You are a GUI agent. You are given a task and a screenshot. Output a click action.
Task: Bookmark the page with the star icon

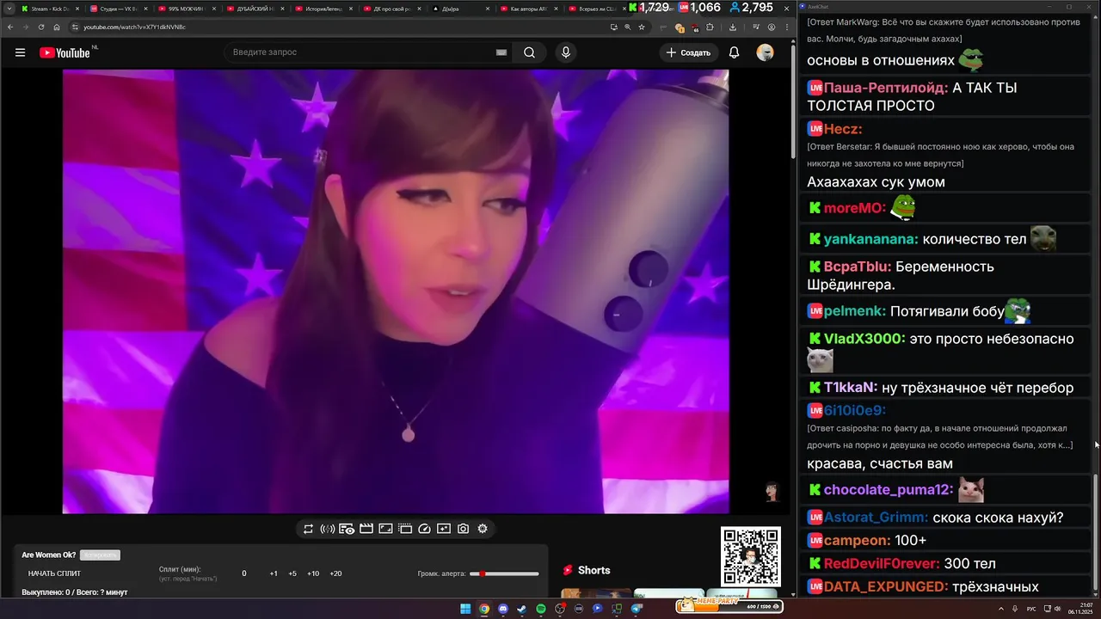(x=642, y=27)
